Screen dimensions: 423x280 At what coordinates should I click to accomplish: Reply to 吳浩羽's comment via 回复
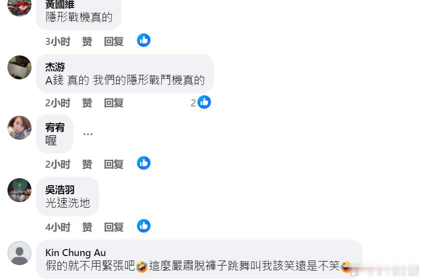click(114, 227)
